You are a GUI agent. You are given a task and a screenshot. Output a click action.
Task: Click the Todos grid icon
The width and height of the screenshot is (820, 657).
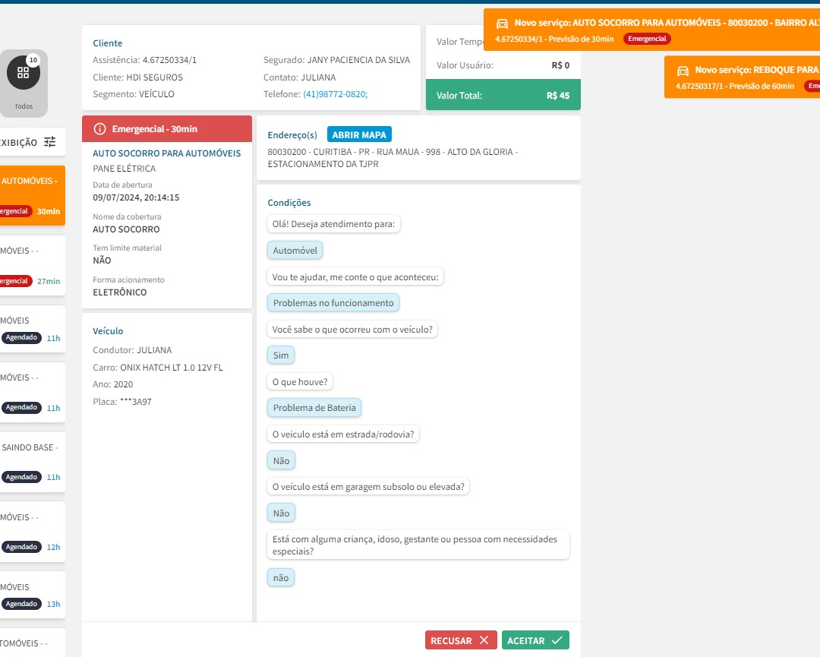pyautogui.click(x=23, y=73)
